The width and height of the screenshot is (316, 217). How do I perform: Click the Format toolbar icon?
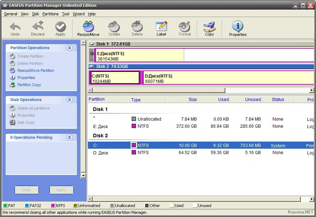(185, 29)
